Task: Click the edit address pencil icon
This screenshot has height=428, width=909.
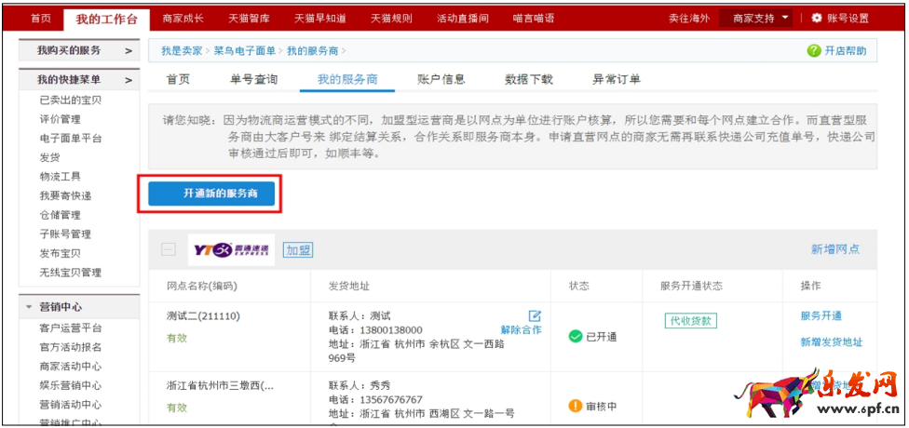Action: point(535,316)
